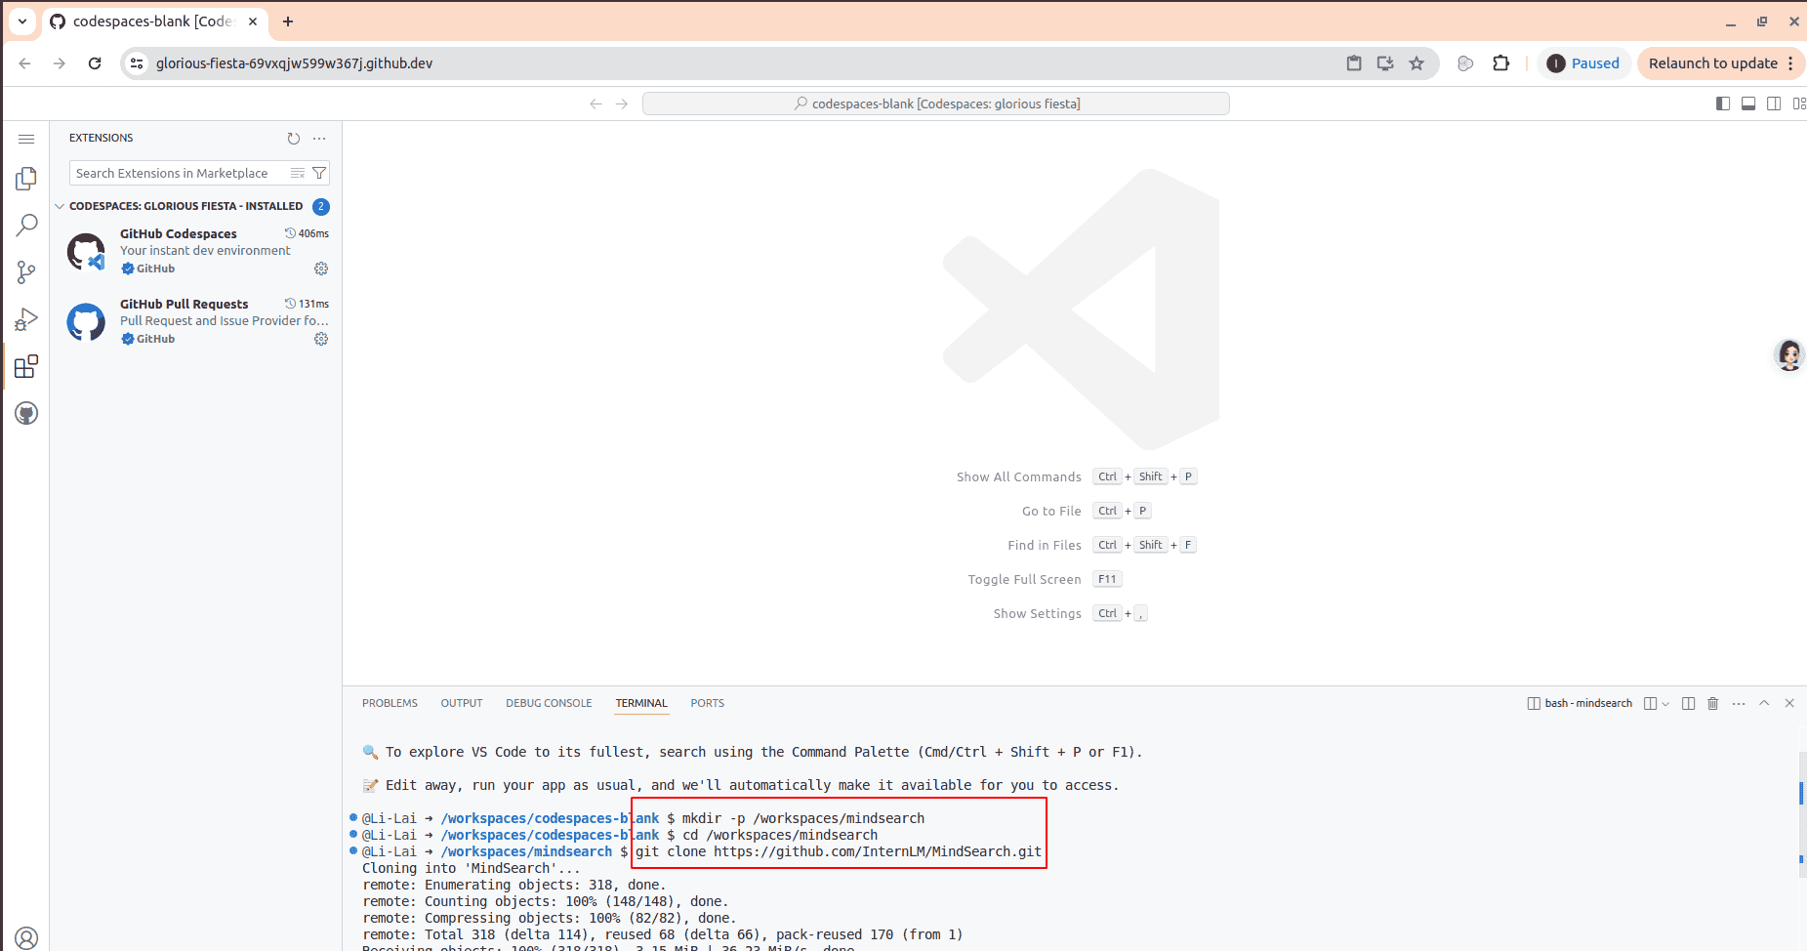The width and height of the screenshot is (1807, 951).
Task: Click the Relaunch to update button
Action: (1712, 63)
